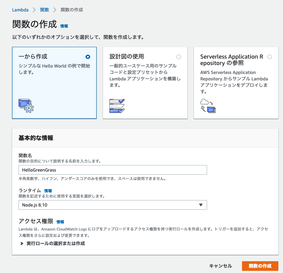The height and width of the screenshot is (273, 283).
Task: Select the 設計図の使用 radio button
Action: (x=179, y=57)
